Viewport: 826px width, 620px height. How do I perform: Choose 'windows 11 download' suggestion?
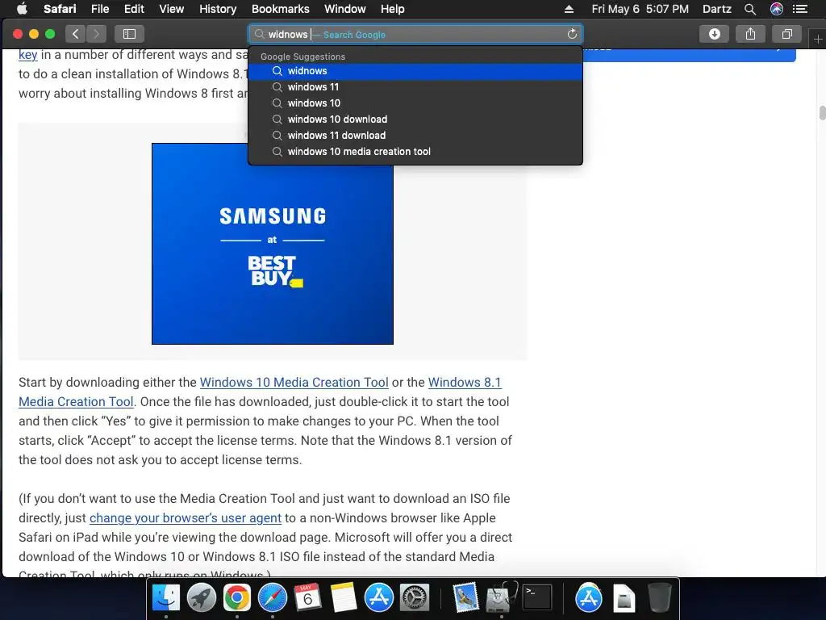click(x=415, y=136)
